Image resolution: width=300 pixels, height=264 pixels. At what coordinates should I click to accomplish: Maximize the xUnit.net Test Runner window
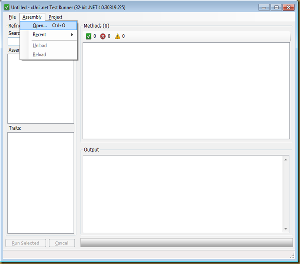pyautogui.click(x=276, y=8)
